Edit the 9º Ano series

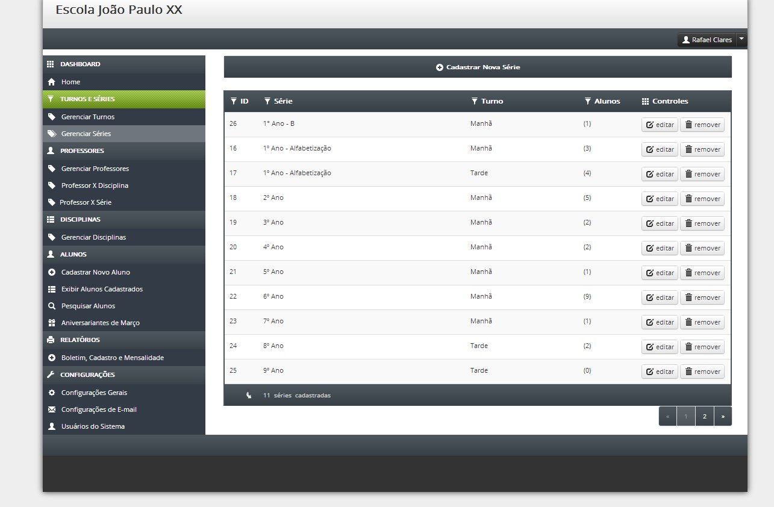pos(660,372)
